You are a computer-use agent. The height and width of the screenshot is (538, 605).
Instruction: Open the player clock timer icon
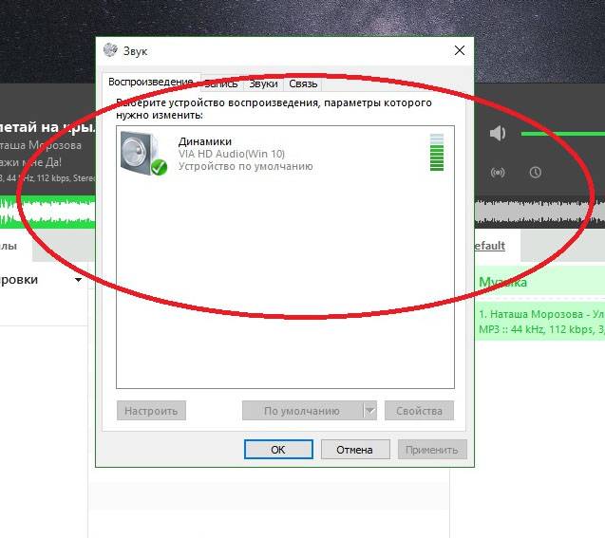[535, 173]
